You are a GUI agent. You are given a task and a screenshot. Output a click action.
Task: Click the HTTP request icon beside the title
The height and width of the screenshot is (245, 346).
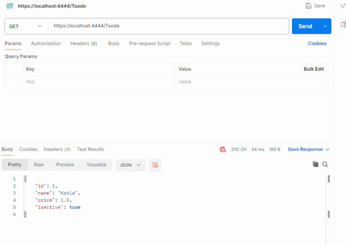10,6
